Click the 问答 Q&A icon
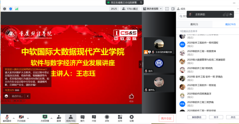The image size is (239, 124). 94,118
